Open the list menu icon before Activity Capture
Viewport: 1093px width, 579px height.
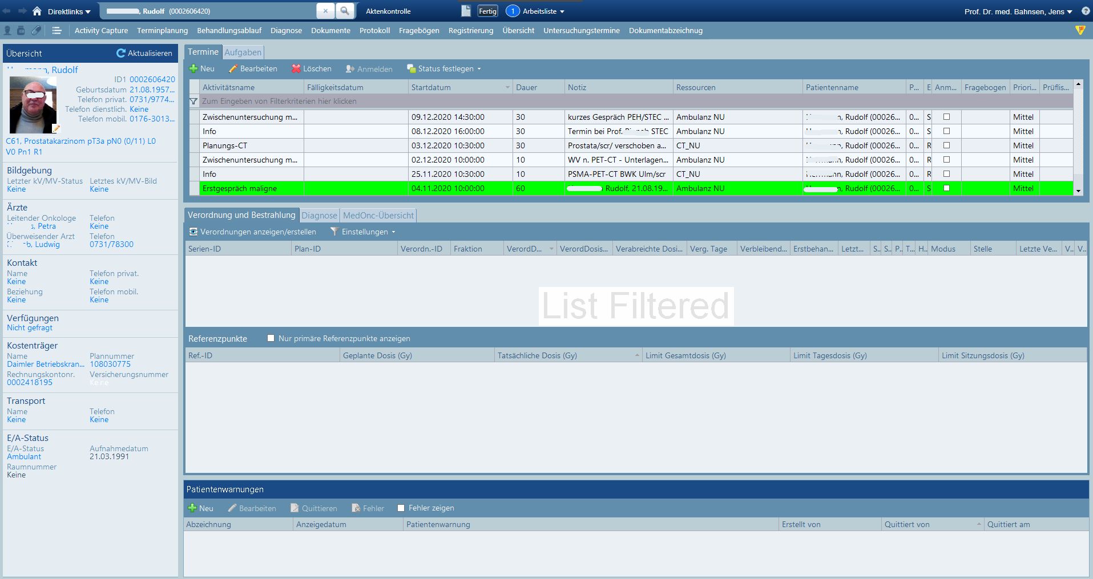[57, 31]
